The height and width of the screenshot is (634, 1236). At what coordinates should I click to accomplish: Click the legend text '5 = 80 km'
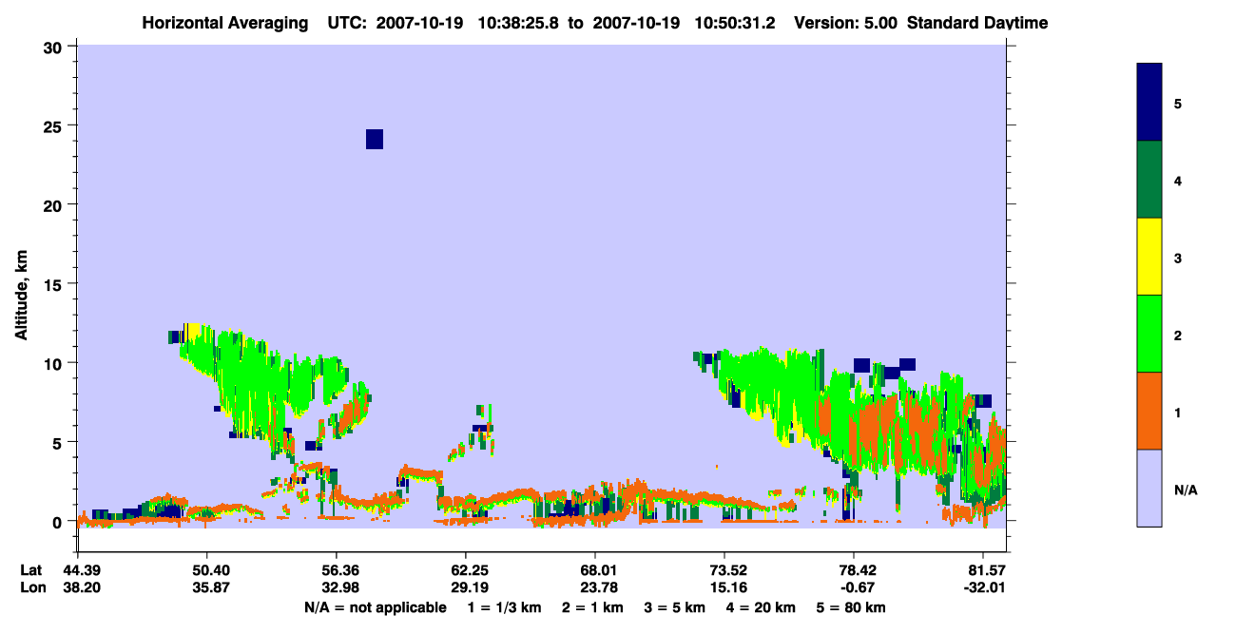(849, 607)
